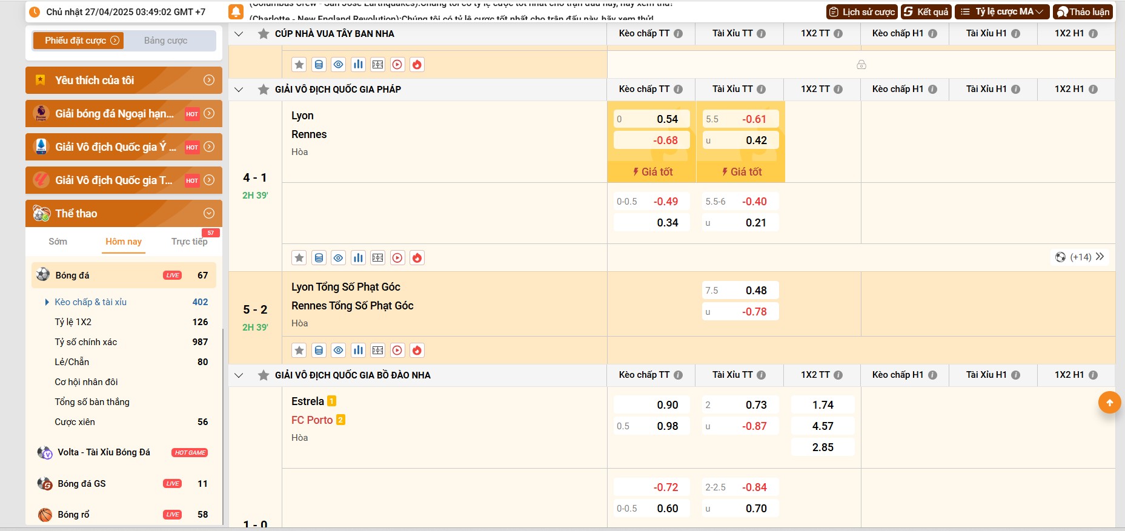Open Lịch sử cược bet history
The width and height of the screenshot is (1125, 531).
pyautogui.click(x=861, y=12)
